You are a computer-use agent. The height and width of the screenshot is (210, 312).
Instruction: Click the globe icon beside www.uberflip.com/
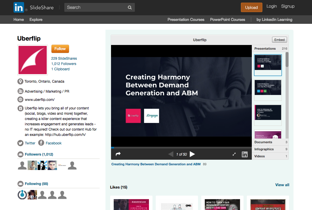[x=21, y=99]
